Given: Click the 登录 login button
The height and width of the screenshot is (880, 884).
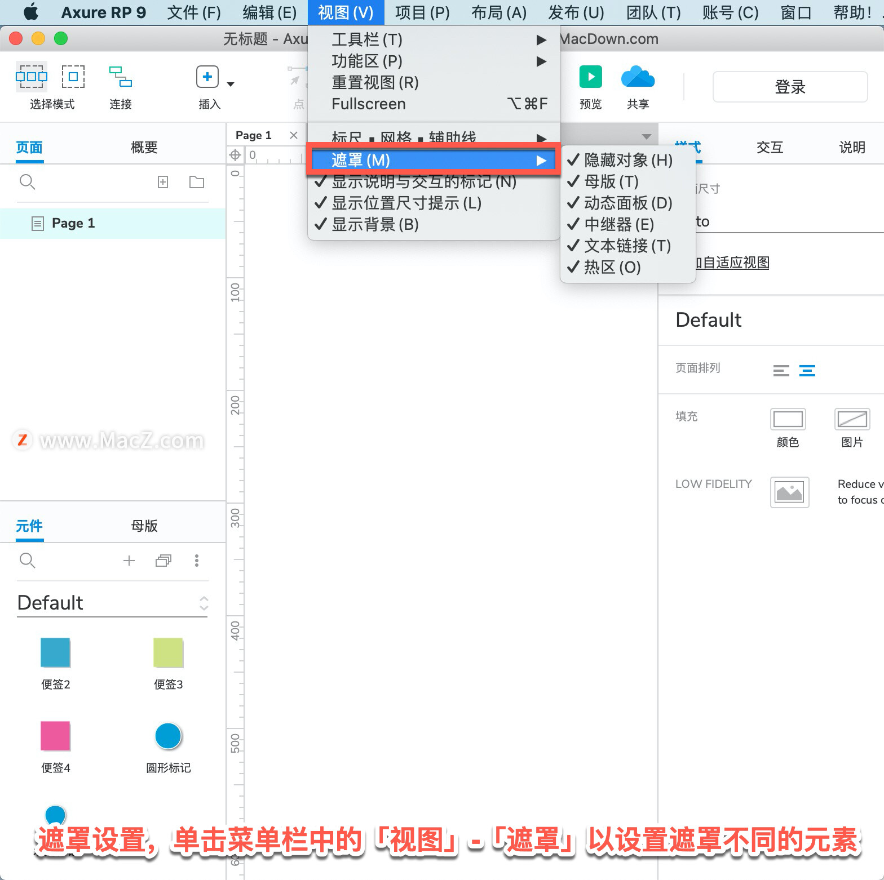Looking at the screenshot, I should point(790,87).
